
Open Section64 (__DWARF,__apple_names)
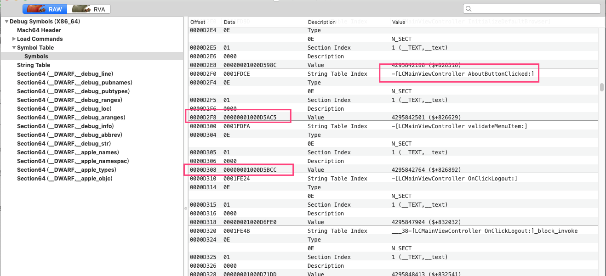click(x=68, y=152)
